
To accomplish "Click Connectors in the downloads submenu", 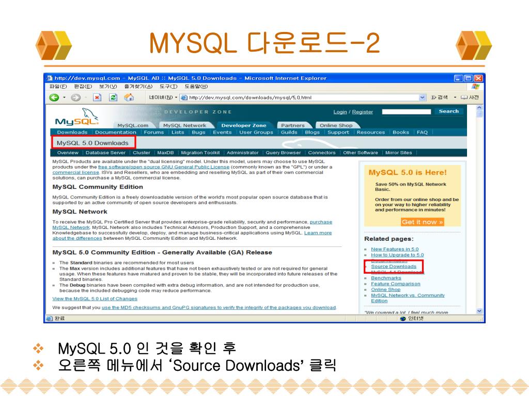I will [321, 153].
